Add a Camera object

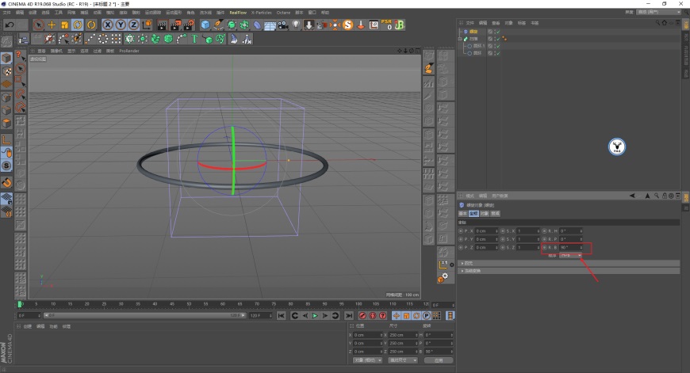(283, 25)
